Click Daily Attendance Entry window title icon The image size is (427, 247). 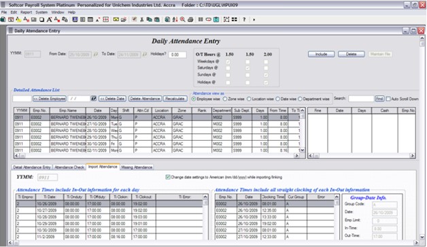pyautogui.click(x=10, y=31)
